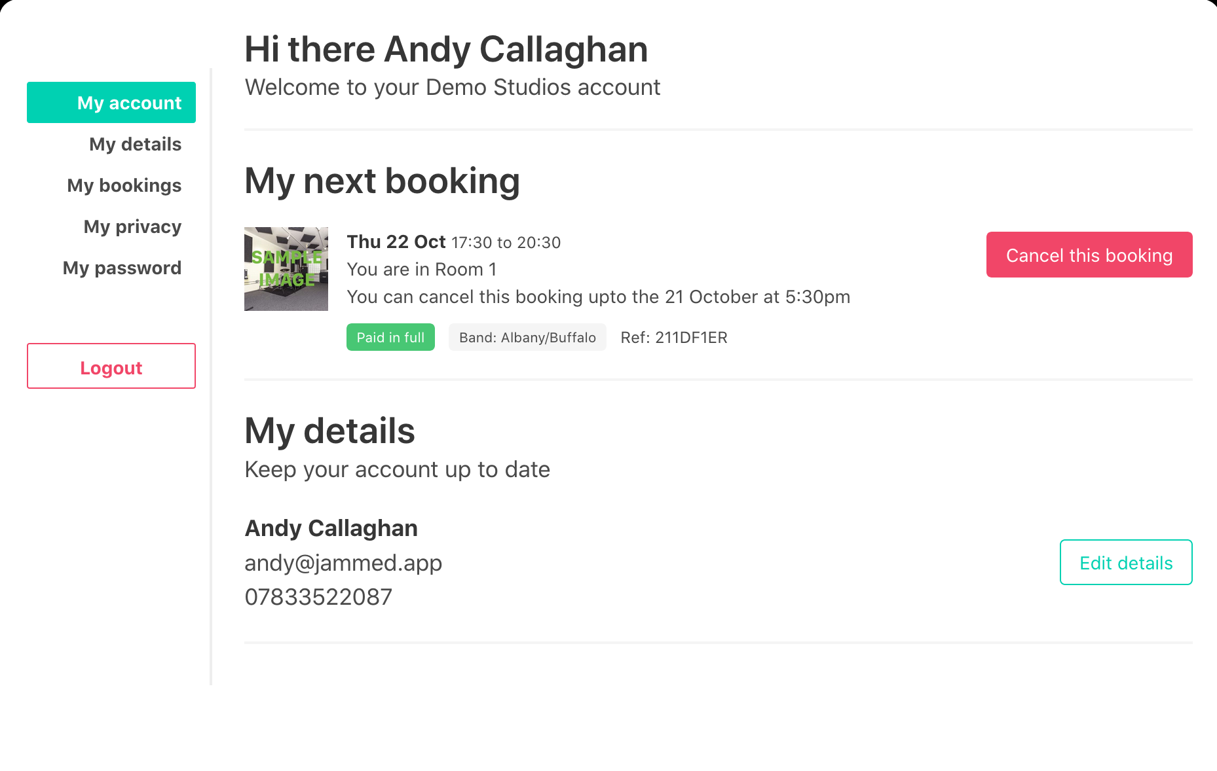Select My privacy from sidebar
This screenshot has height=771, width=1217.
pyautogui.click(x=132, y=226)
